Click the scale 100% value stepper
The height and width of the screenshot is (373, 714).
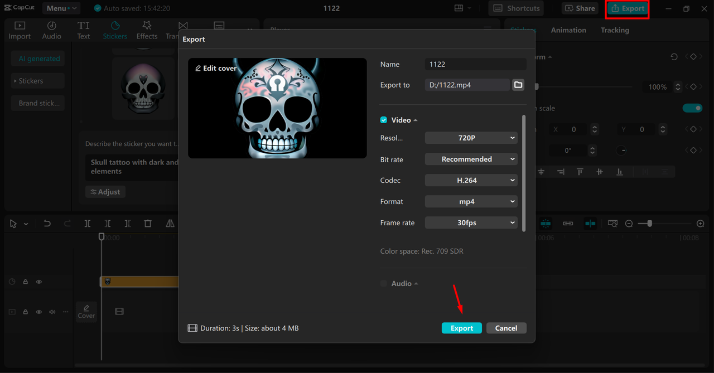coord(678,87)
